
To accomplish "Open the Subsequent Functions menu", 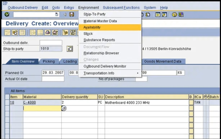I will coord(121,8).
